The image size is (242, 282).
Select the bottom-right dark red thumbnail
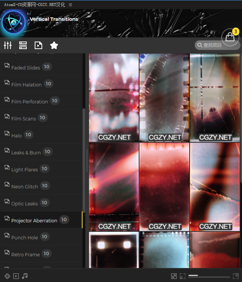pyautogui.click(x=215, y=250)
